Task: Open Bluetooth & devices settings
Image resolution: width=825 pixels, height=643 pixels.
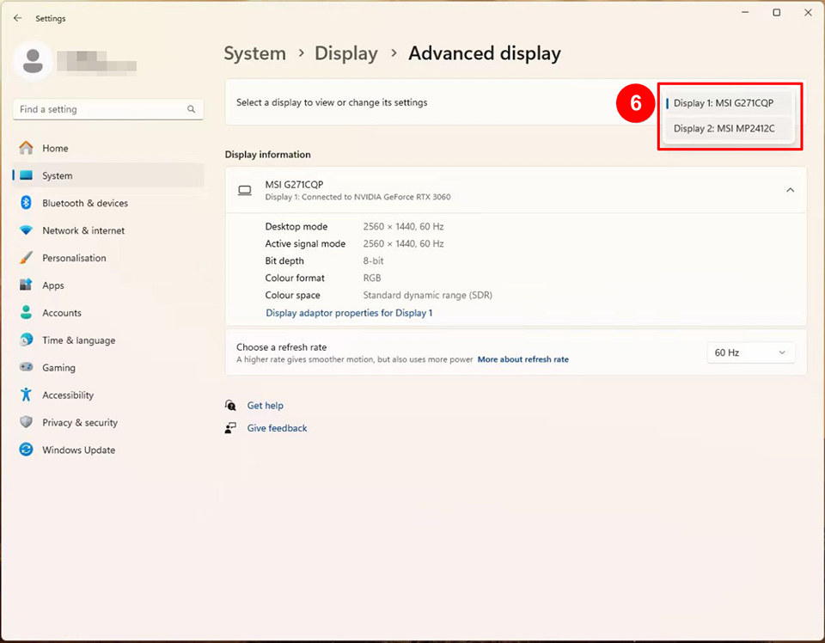Action: tap(108, 203)
